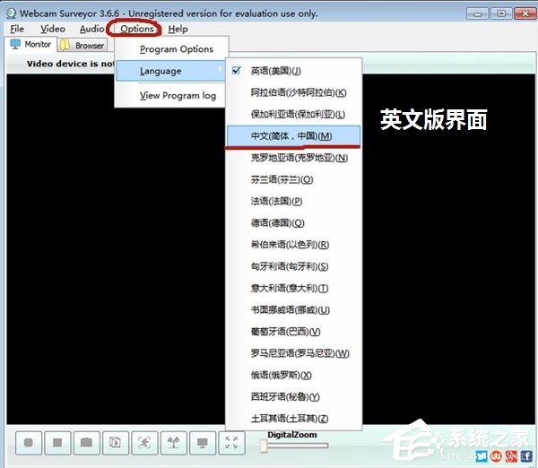538x468 pixels.
Task: Choose 法语(法国) from language list
Action: point(277,201)
